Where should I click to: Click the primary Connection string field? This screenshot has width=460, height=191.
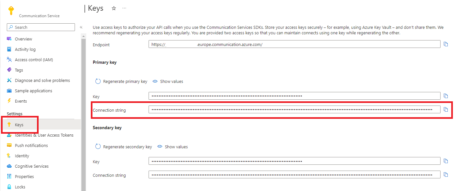(x=295, y=109)
